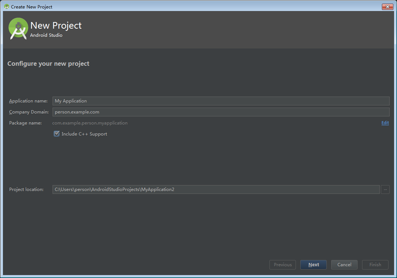Close the Create New Project dialog
397x278 pixels.
[387, 7]
